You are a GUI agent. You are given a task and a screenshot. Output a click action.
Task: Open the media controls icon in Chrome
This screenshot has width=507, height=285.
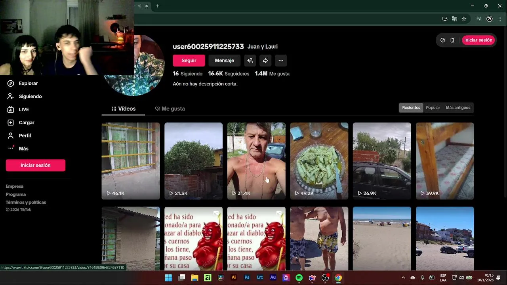[478, 19]
